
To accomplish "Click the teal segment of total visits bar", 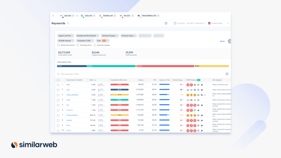I will coord(111,66).
